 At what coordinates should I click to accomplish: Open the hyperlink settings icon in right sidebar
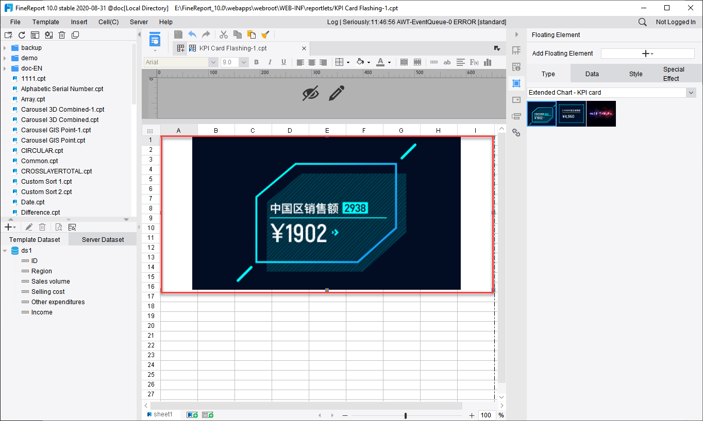(516, 132)
